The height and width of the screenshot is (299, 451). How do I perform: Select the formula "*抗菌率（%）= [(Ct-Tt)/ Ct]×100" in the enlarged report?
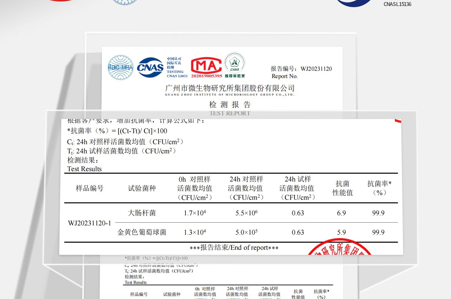pos(117,131)
